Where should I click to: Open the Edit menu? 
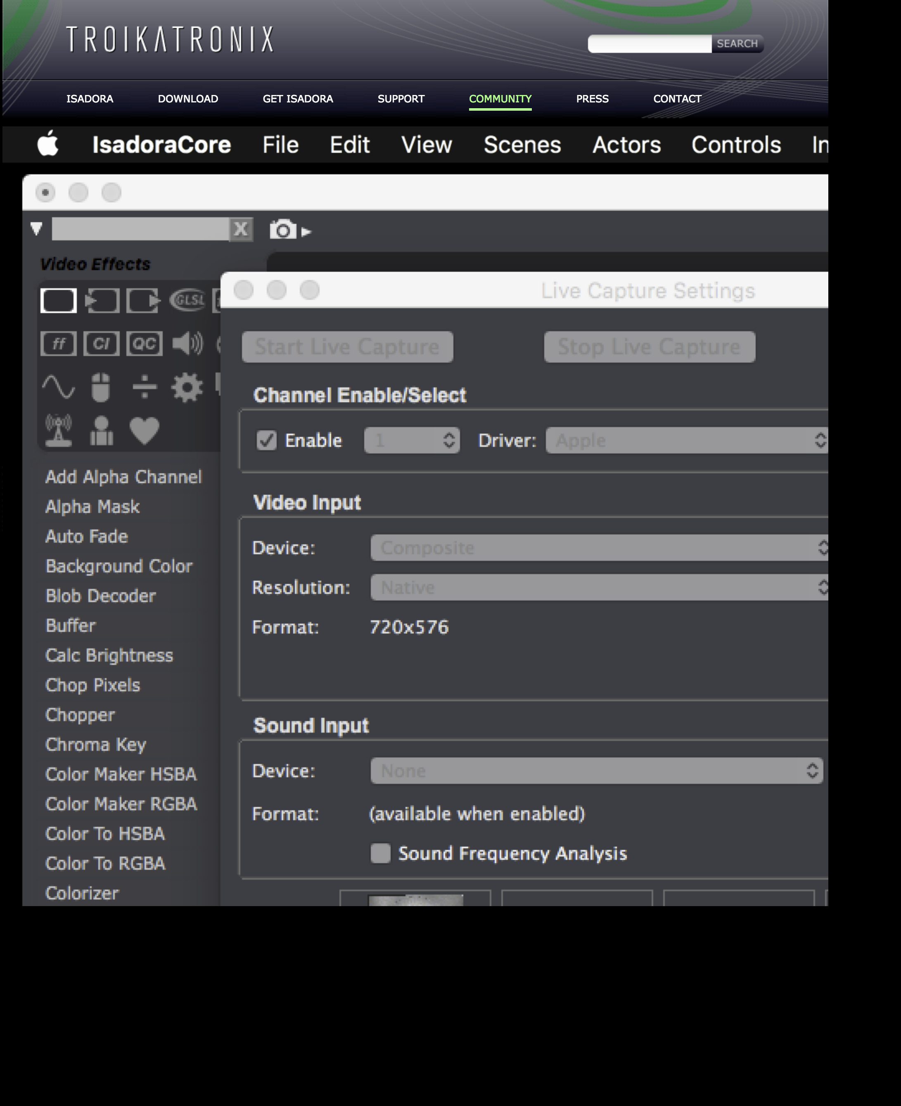click(x=350, y=145)
